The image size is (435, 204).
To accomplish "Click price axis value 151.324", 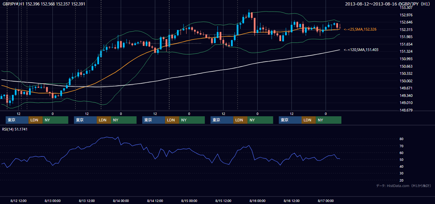I will [x=406, y=52].
